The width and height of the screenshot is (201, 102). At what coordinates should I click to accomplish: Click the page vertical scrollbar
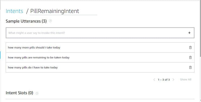pos(200,28)
